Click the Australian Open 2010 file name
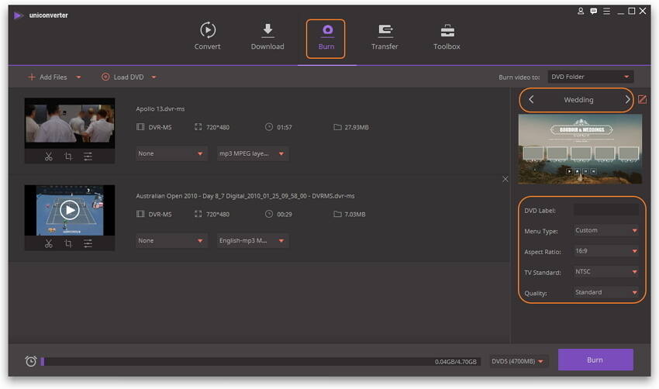This screenshot has width=659, height=389. [245, 196]
